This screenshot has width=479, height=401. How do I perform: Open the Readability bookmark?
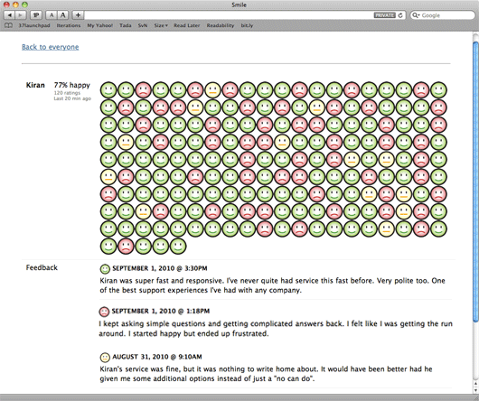(221, 25)
